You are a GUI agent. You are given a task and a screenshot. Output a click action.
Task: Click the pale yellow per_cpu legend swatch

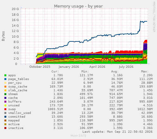5,83
